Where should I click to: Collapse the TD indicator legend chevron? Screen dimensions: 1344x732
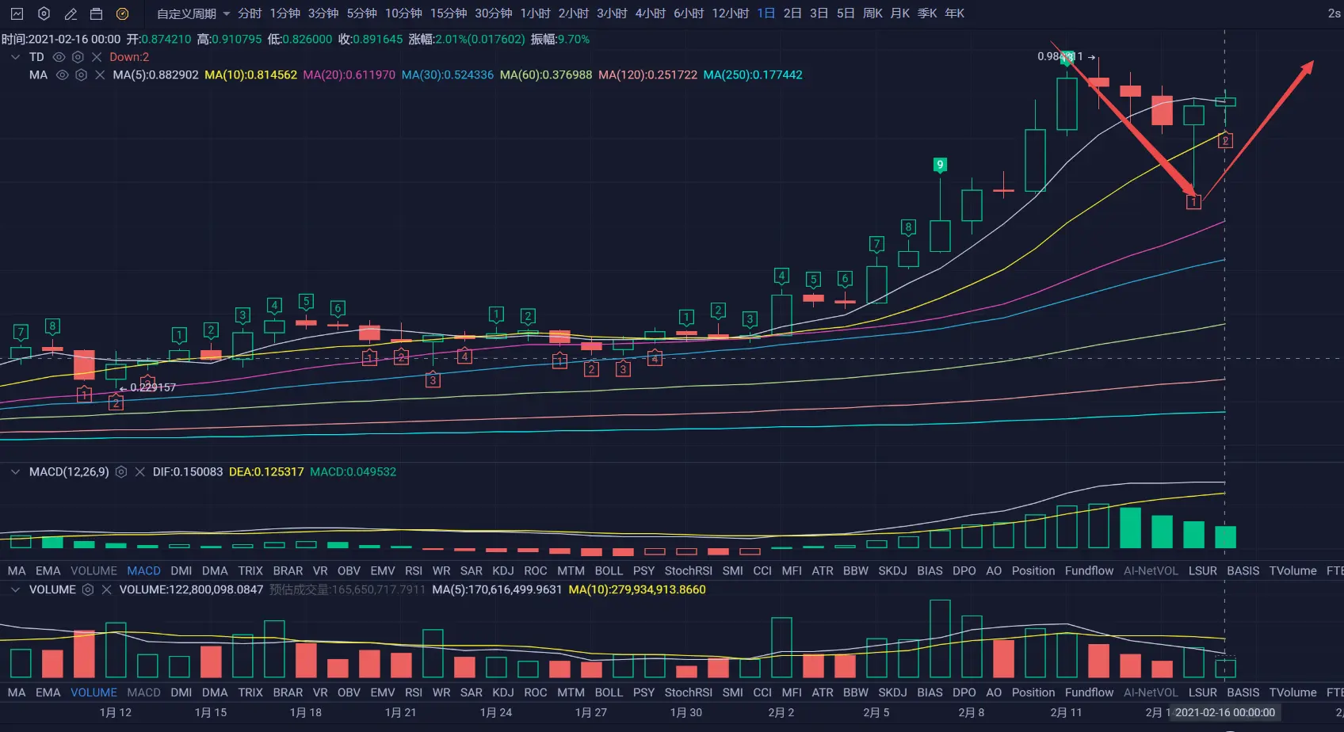(x=15, y=57)
